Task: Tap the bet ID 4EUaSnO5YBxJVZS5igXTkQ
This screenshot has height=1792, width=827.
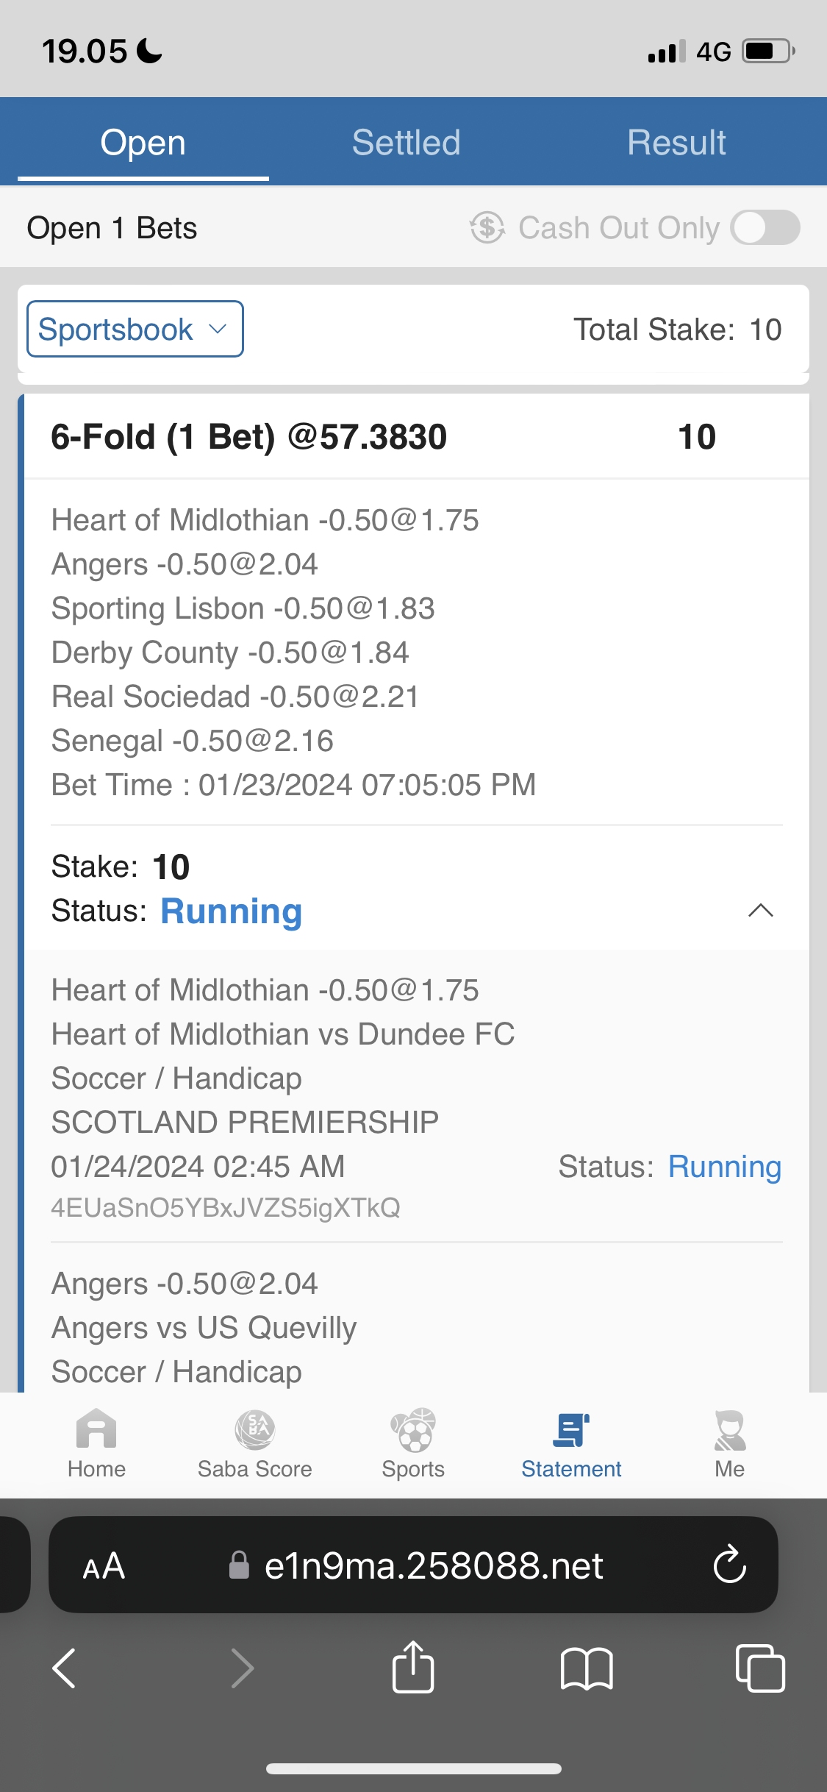Action: coord(226,1208)
